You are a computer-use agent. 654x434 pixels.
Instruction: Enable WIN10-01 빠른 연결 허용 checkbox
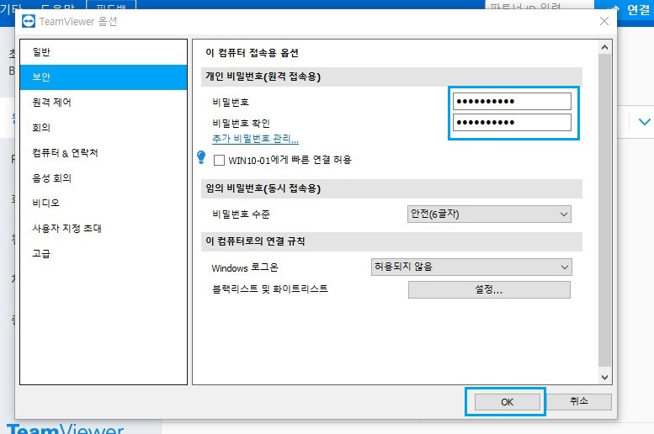[x=219, y=160]
